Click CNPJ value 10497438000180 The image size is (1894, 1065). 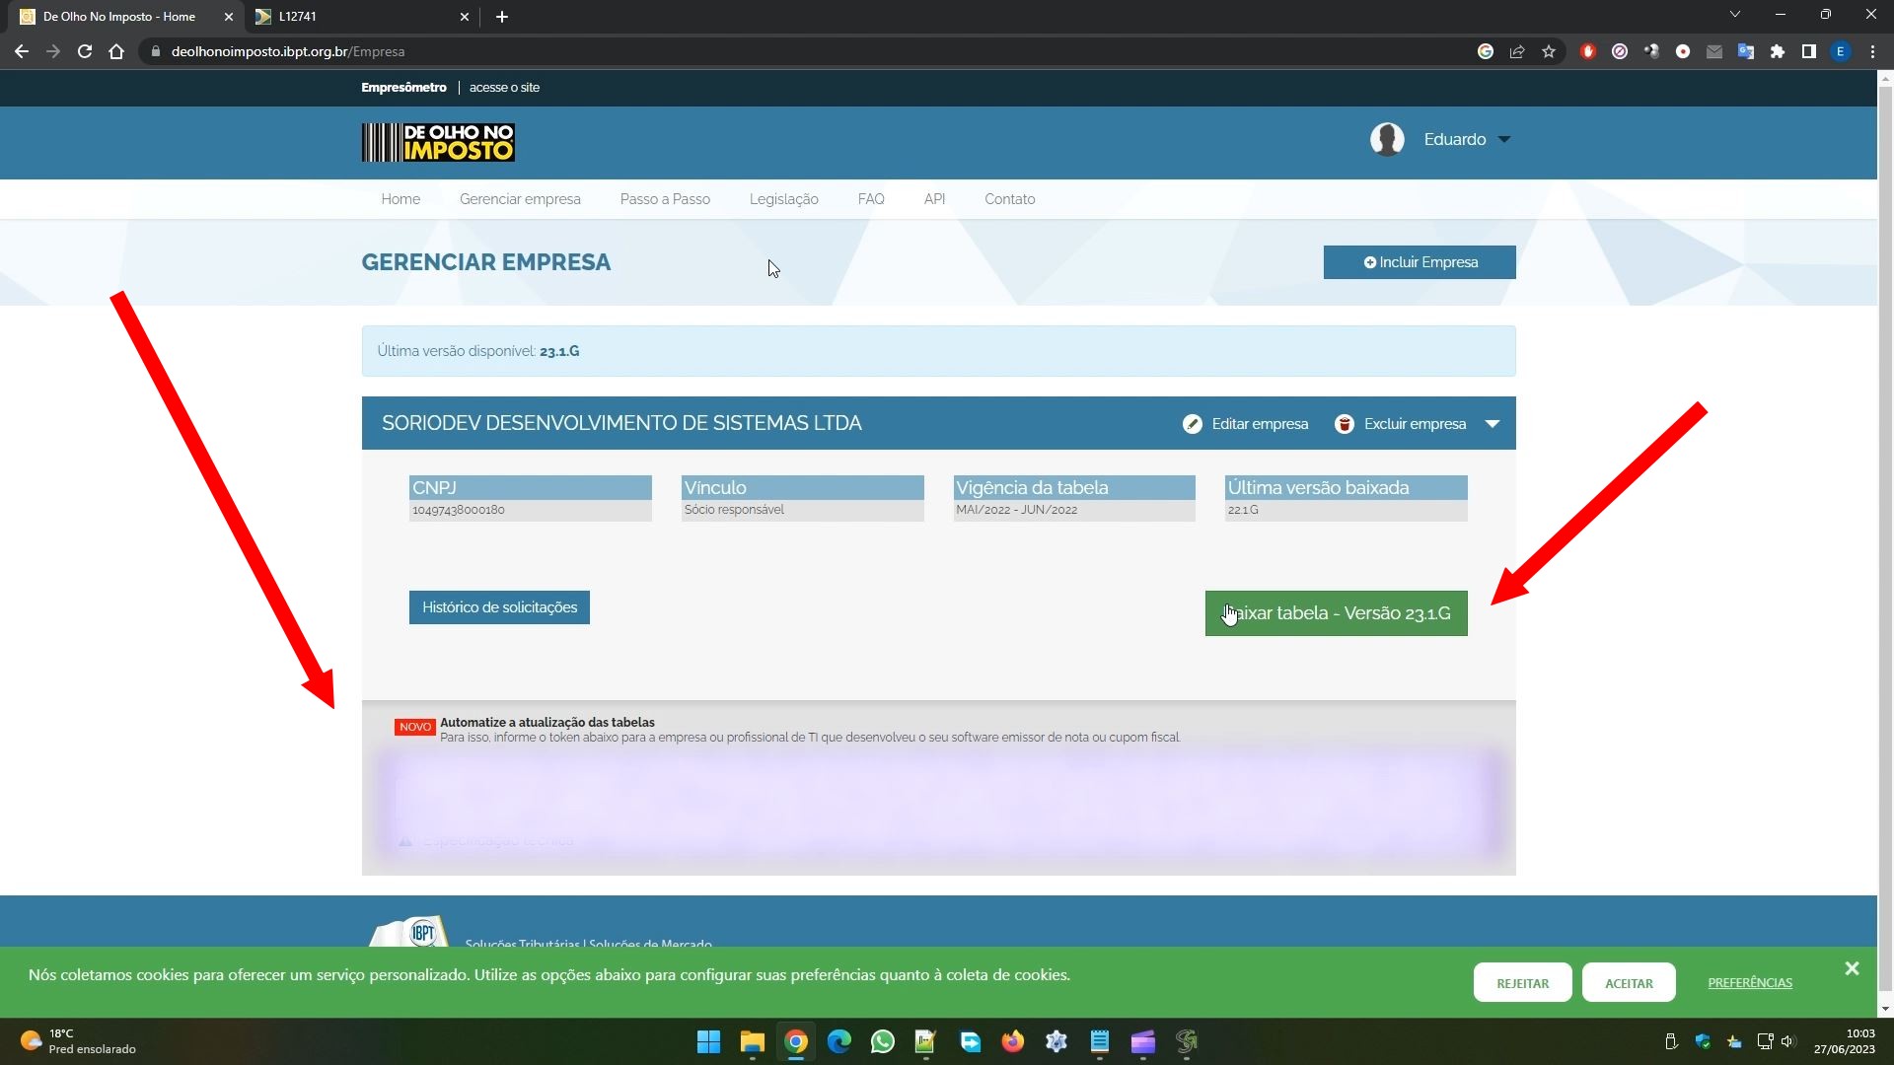tap(459, 510)
